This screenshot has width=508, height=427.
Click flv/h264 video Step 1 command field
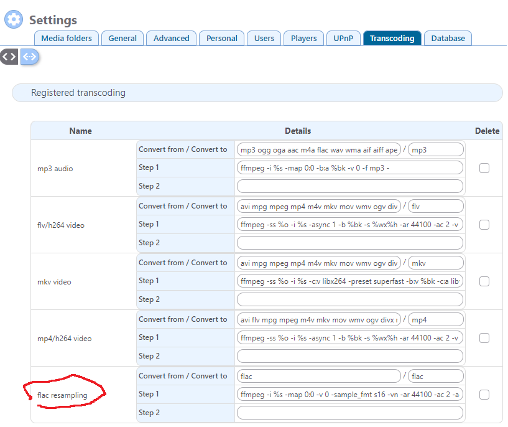[x=350, y=224]
